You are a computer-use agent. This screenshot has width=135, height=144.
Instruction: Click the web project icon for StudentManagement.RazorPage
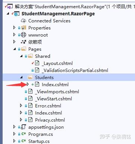[x=17, y=14]
